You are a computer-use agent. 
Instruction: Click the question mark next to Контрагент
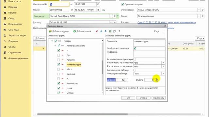click(x=118, y=16)
